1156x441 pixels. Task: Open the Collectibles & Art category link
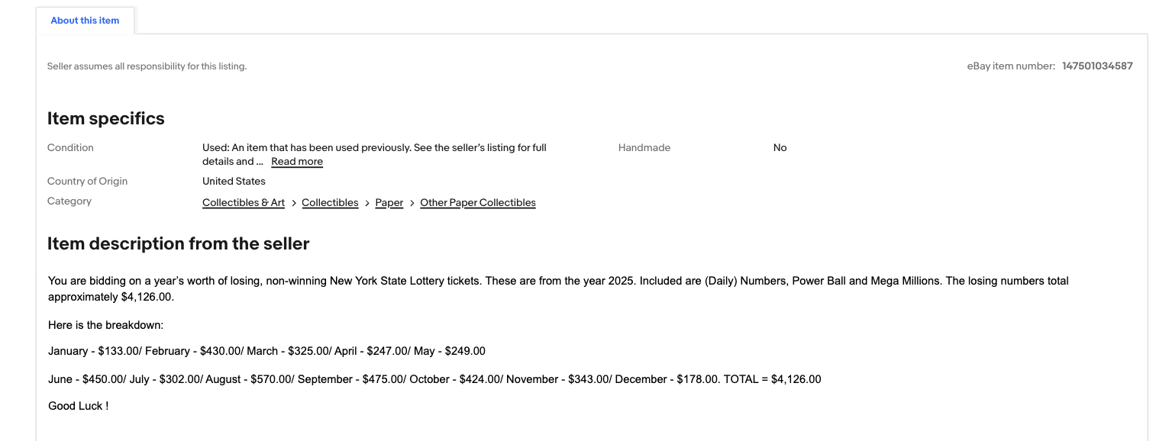(x=244, y=203)
